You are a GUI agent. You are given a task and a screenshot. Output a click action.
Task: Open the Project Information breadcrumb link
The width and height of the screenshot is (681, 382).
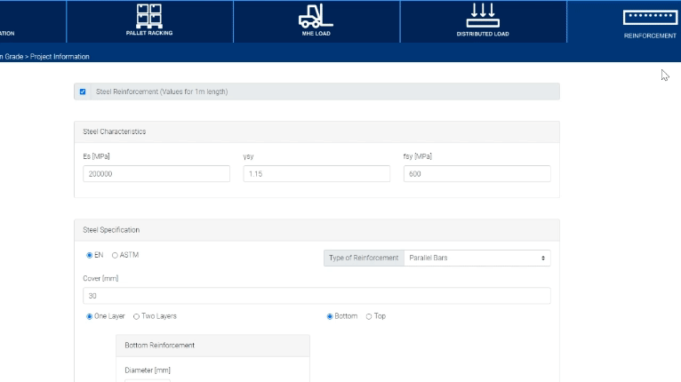coord(58,57)
